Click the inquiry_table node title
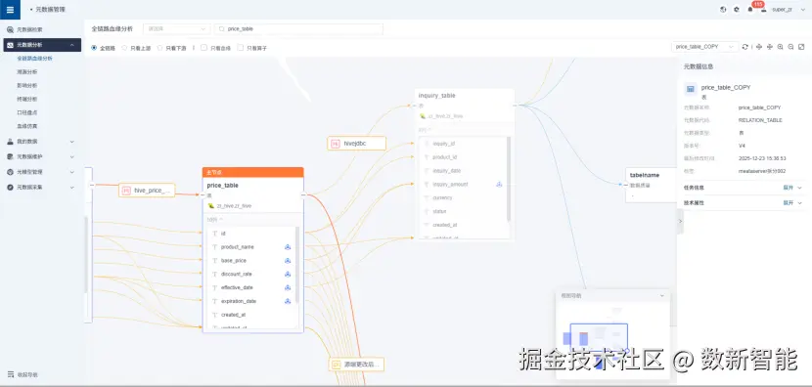This screenshot has width=812, height=387. [436, 96]
